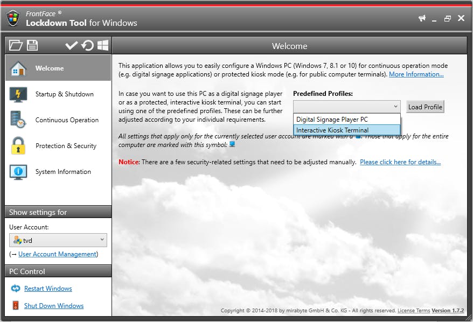
Task: Click the Load Profile button
Action: tap(425, 107)
